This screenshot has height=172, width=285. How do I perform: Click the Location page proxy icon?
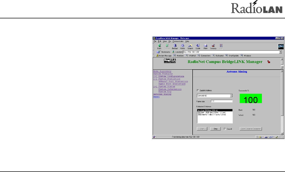[173, 52]
